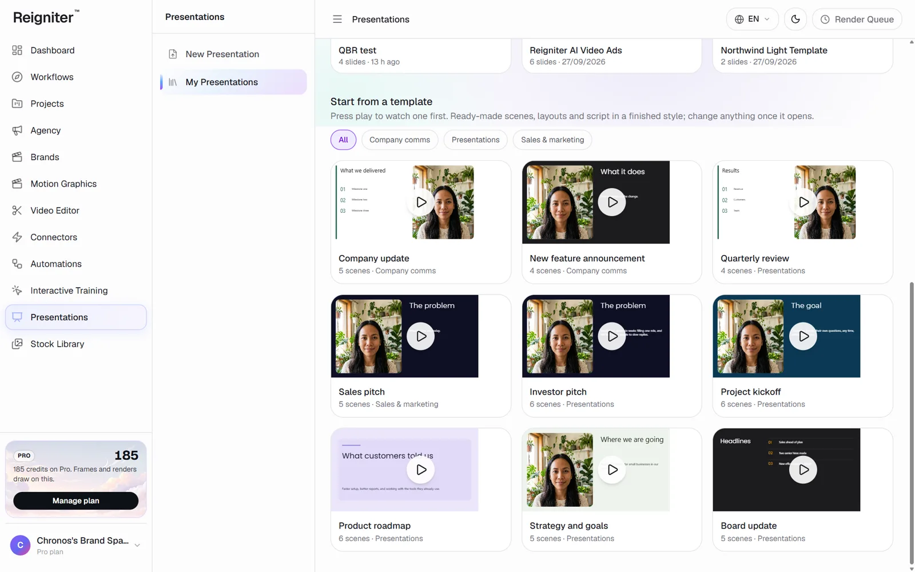The image size is (915, 572).
Task: Click the My Presentations library icon
Action: [173, 82]
